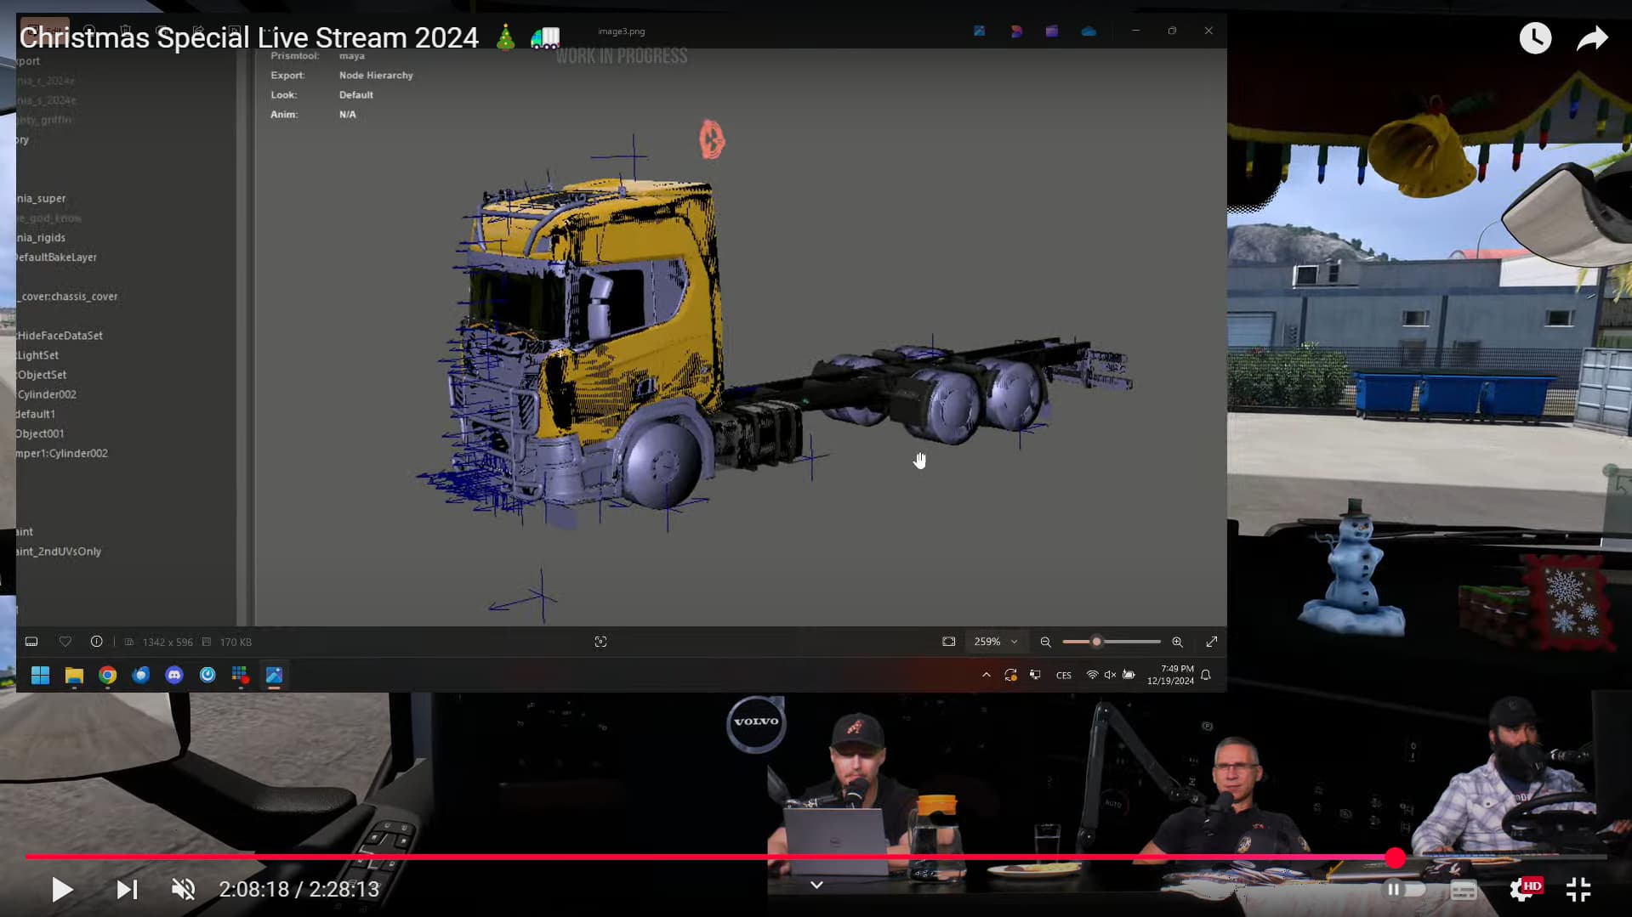Turn on subtitles/closed captions
The image size is (1632, 917).
click(1463, 889)
